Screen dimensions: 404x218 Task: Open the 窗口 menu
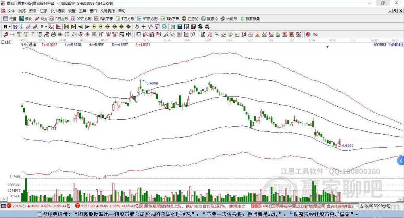point(93,11)
